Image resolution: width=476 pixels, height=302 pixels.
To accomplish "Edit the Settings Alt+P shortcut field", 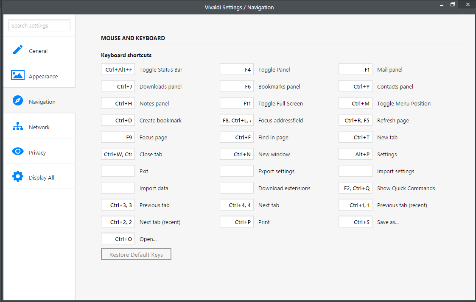I will coord(356,154).
